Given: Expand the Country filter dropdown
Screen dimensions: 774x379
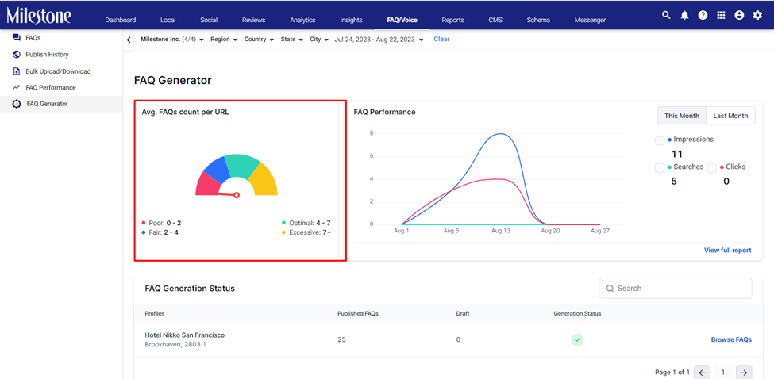Looking at the screenshot, I should click(259, 40).
